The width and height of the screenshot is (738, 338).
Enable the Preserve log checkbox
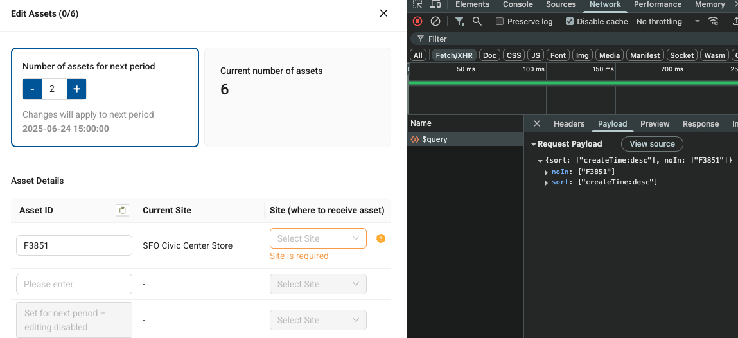coord(500,21)
